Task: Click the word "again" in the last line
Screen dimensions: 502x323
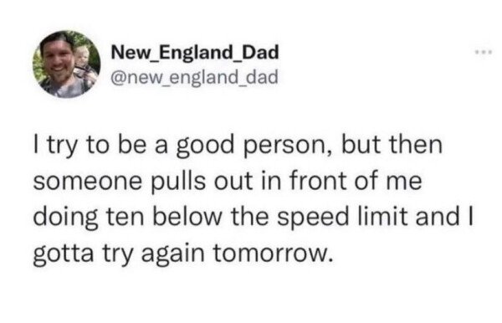Action: point(172,254)
